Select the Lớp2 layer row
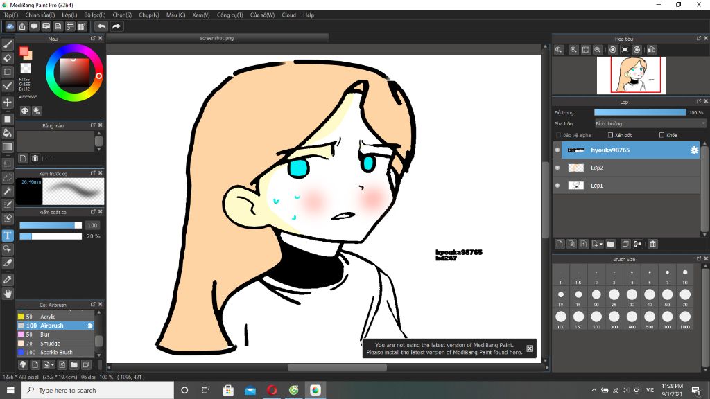 tap(626, 168)
